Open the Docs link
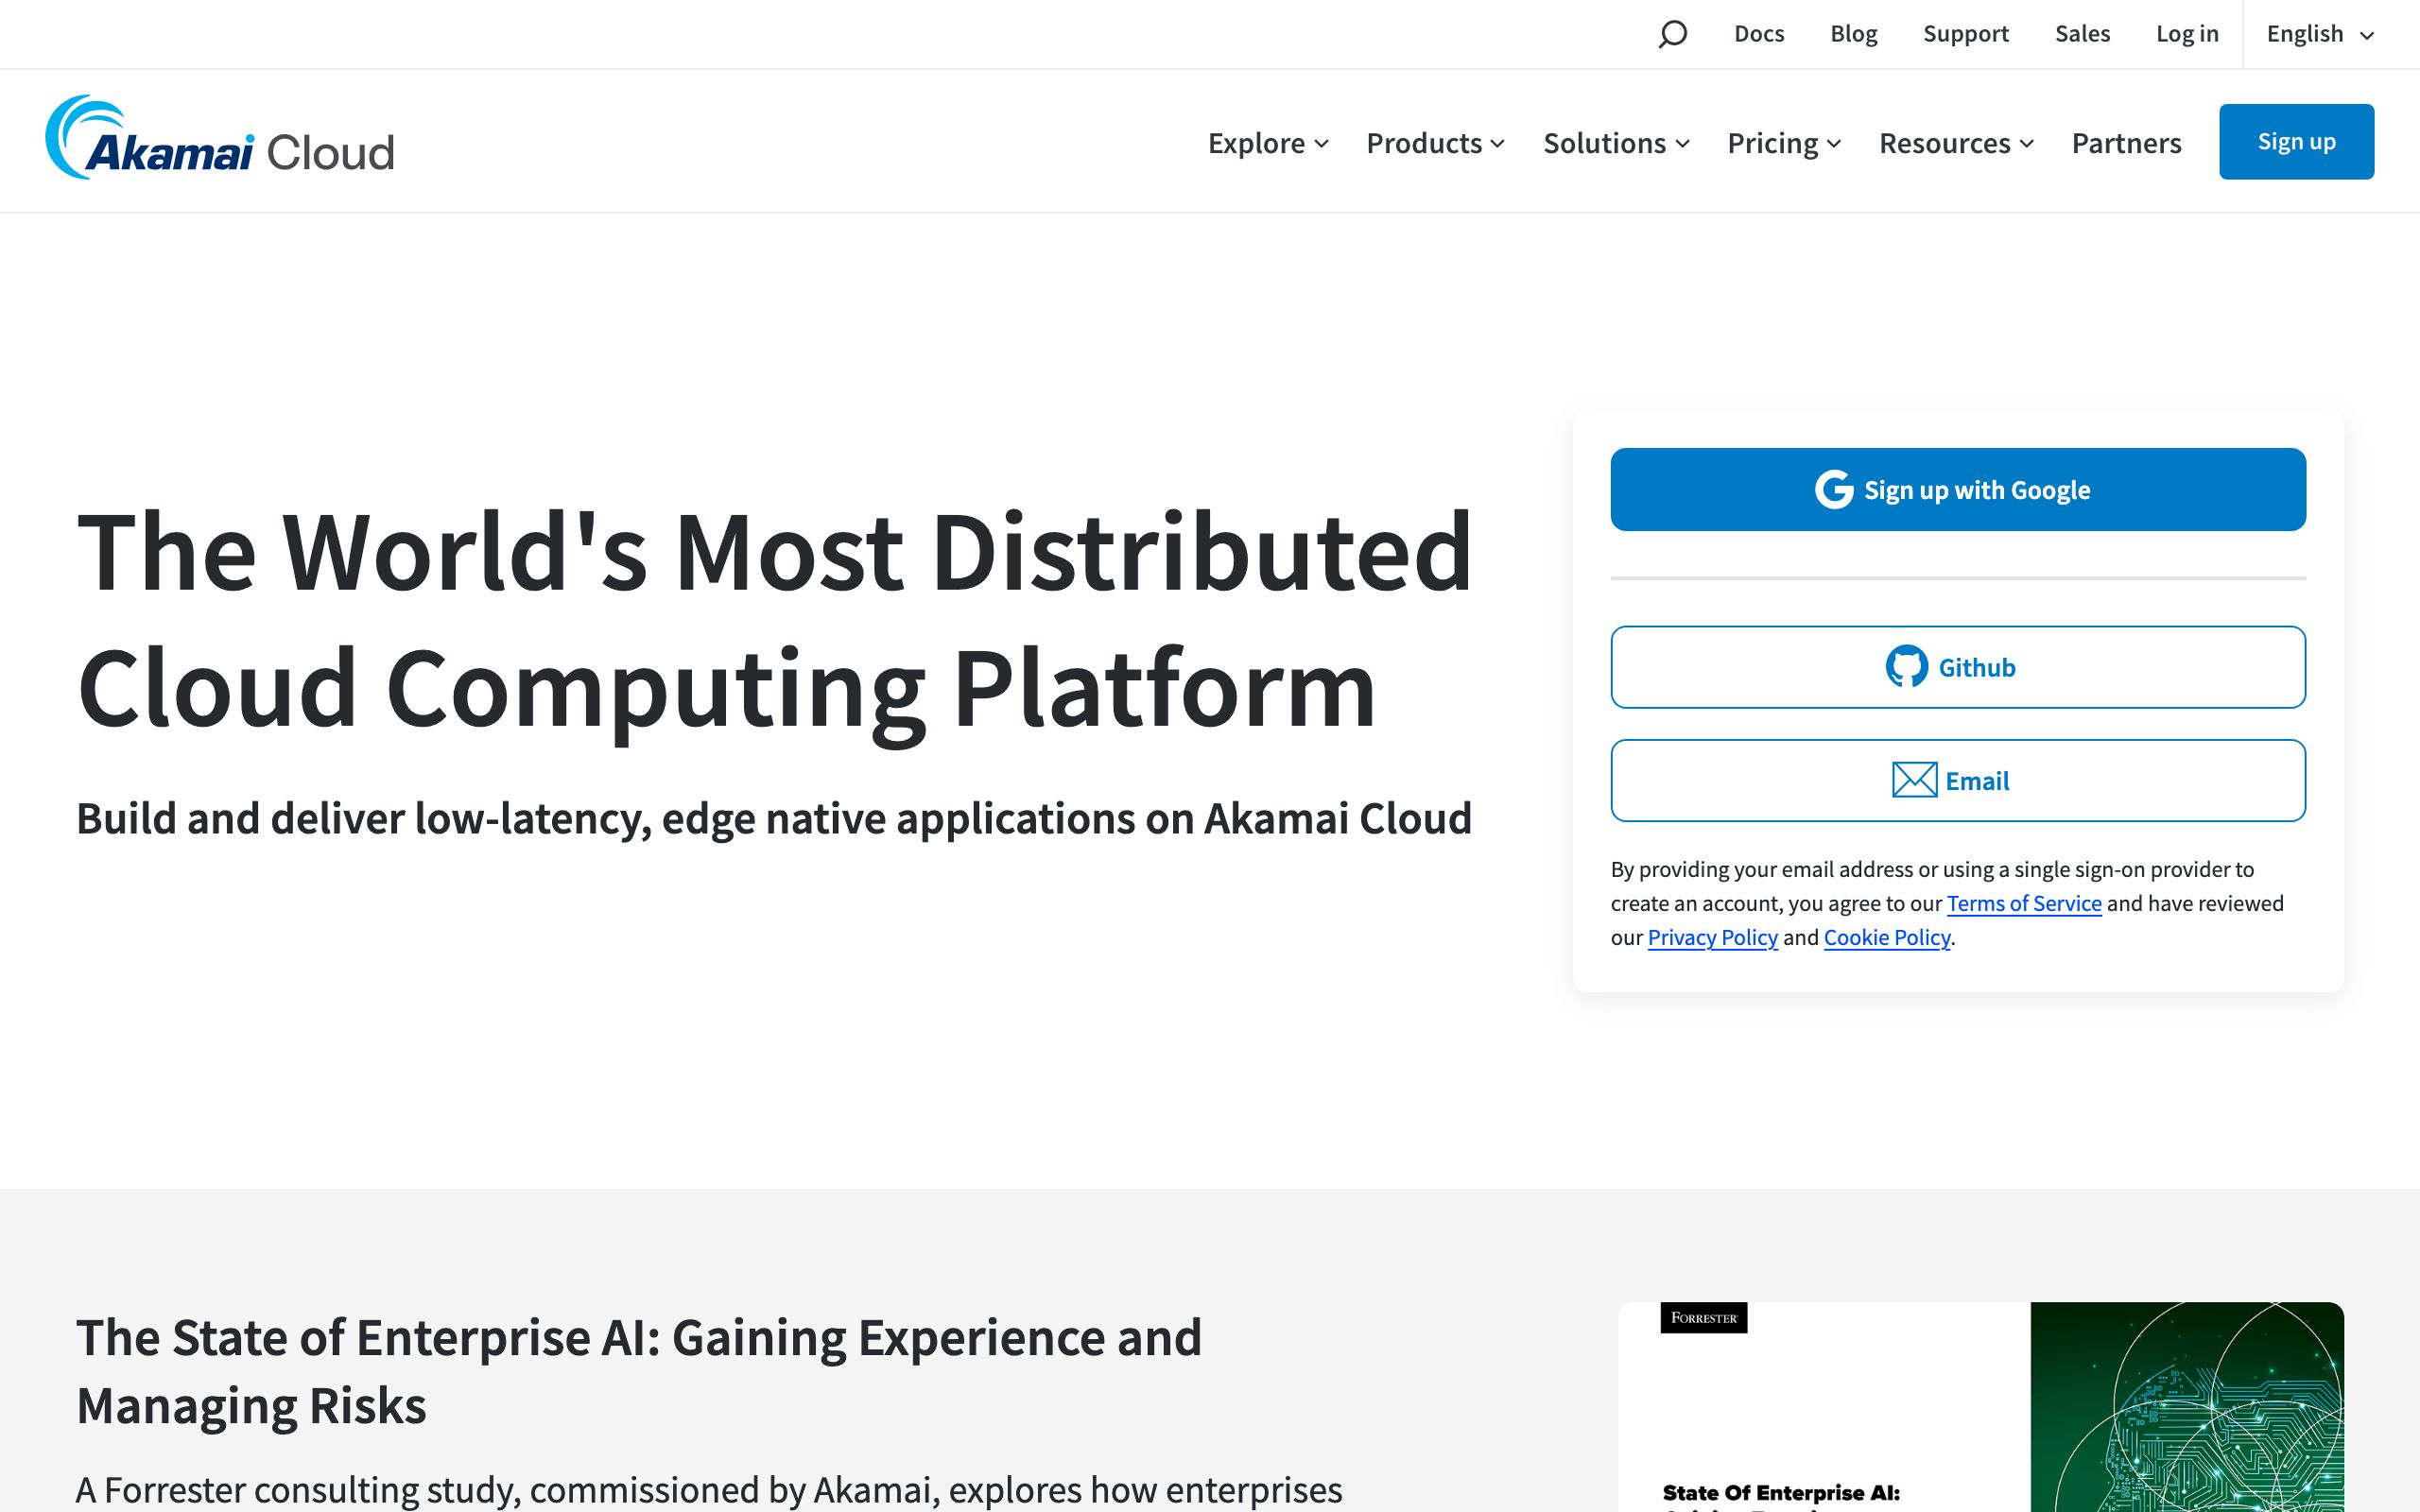This screenshot has width=2420, height=1512. [1759, 34]
